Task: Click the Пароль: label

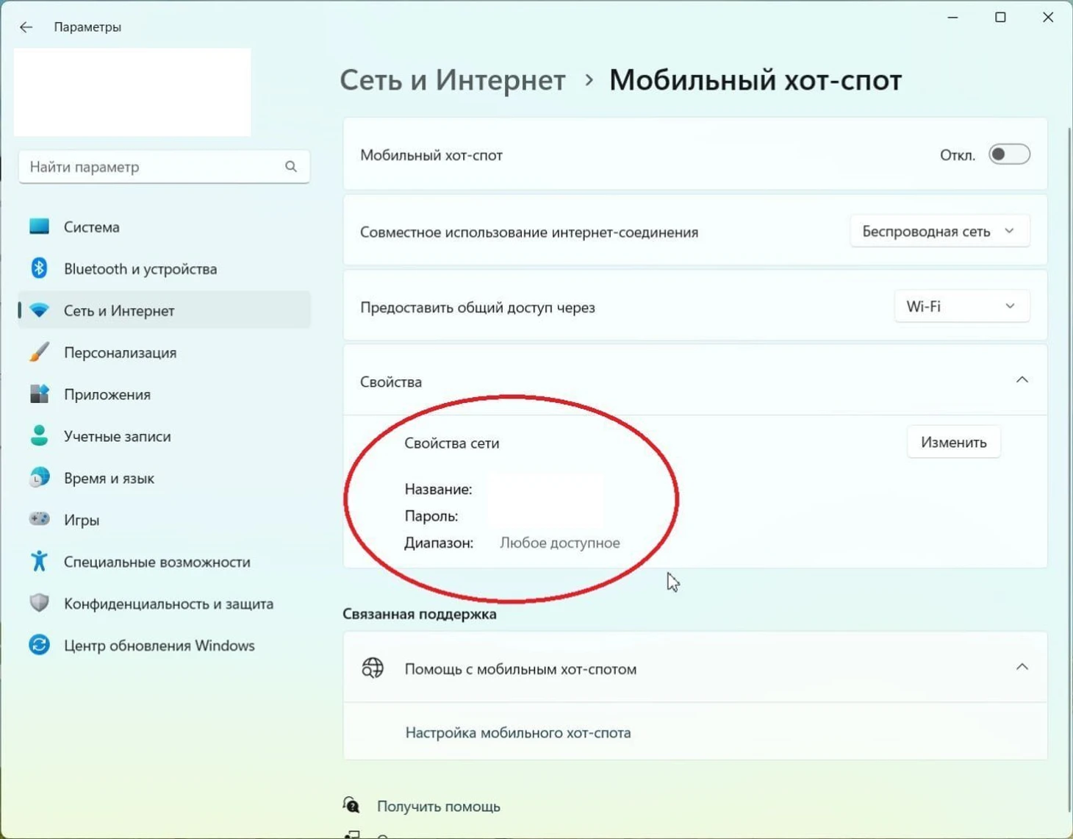Action: [431, 516]
